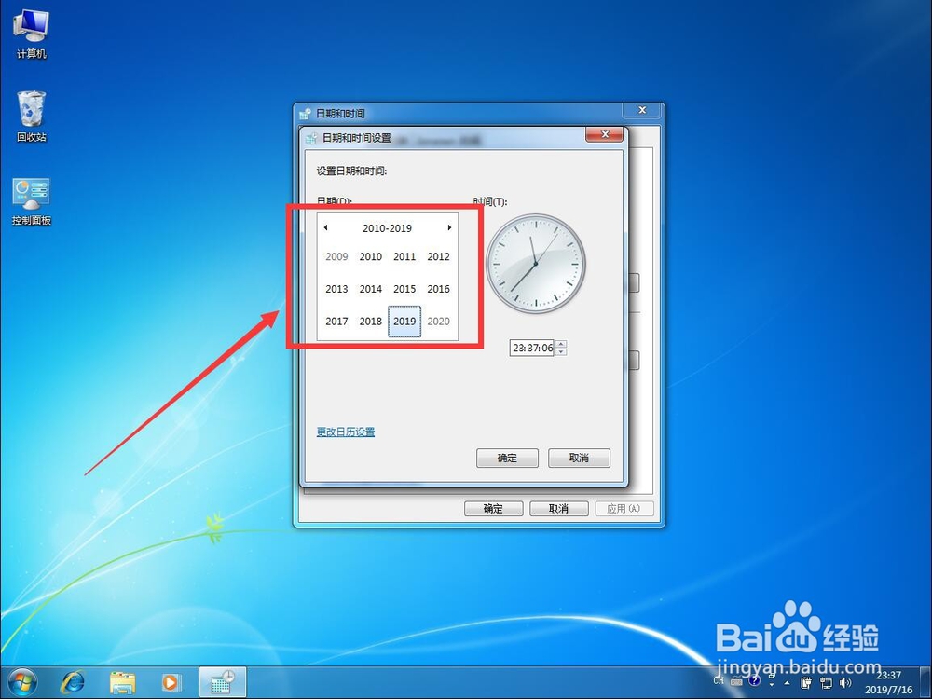This screenshot has height=699, width=932.
Task: Click the CH input language indicator
Action: pos(719,680)
